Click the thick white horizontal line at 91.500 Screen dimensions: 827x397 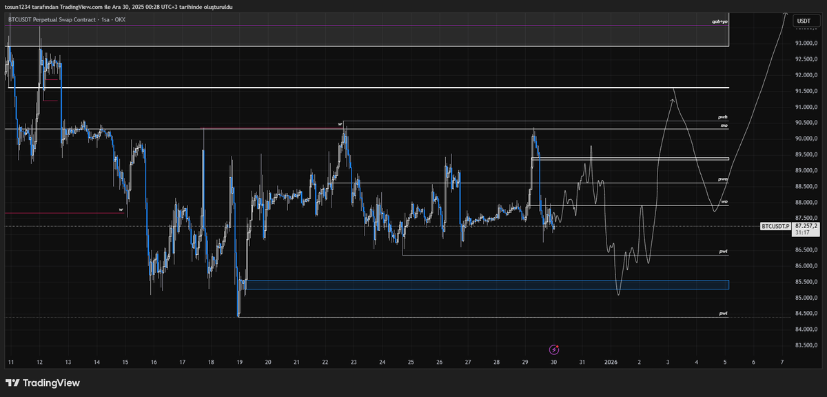coord(368,88)
